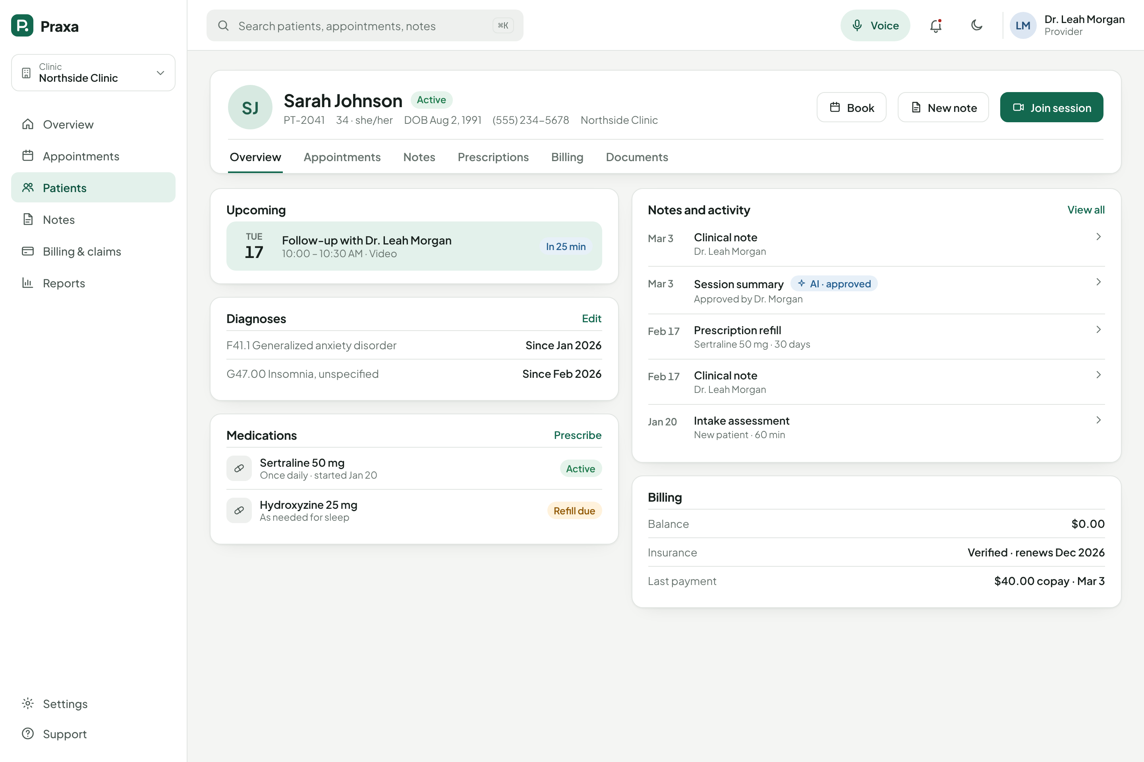The width and height of the screenshot is (1144, 762).
Task: Go to Appointments in sidebar
Action: click(x=93, y=156)
